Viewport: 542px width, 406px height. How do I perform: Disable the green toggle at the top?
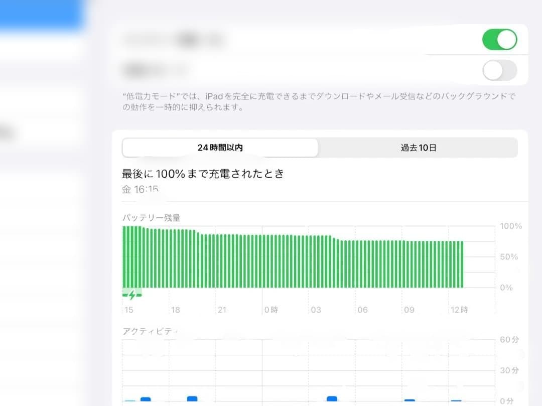tap(499, 39)
